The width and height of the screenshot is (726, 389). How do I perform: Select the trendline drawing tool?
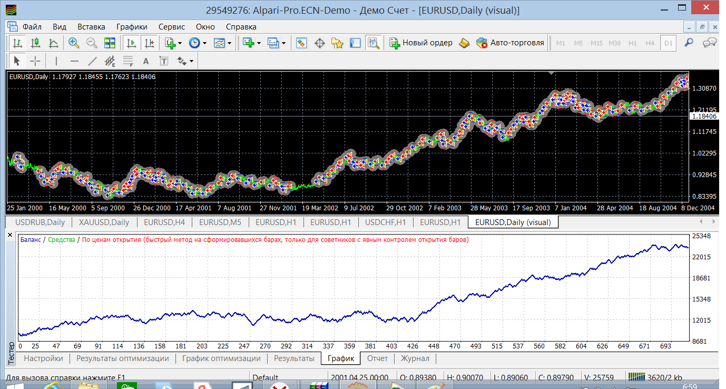click(92, 61)
